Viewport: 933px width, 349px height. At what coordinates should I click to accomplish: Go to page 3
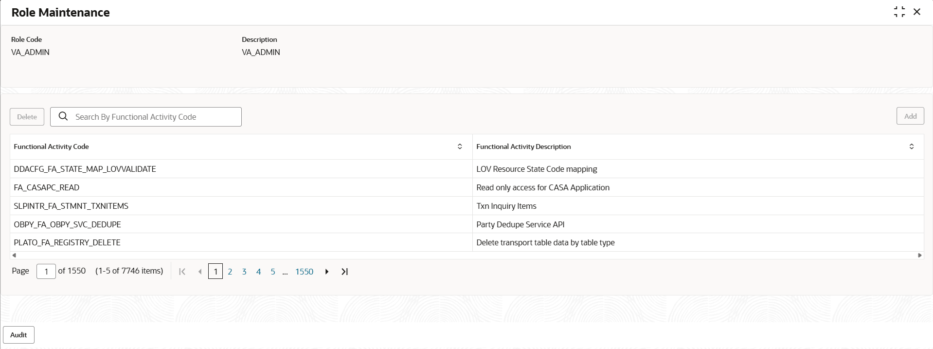[244, 272]
